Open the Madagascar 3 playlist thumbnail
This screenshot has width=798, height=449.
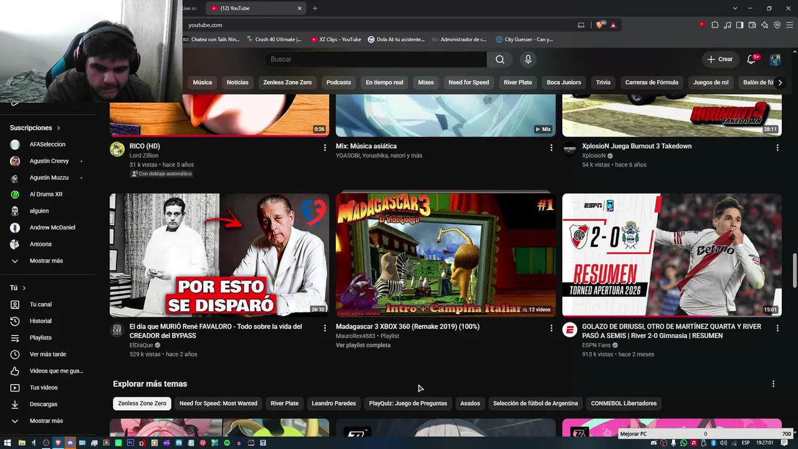446,255
